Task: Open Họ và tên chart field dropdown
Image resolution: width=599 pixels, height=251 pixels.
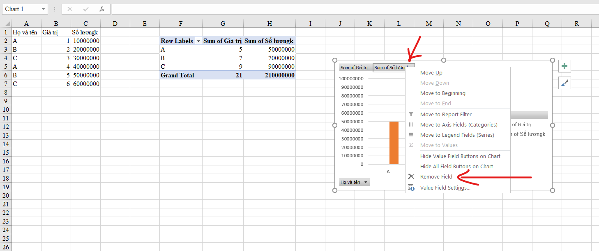Action: [x=366, y=182]
